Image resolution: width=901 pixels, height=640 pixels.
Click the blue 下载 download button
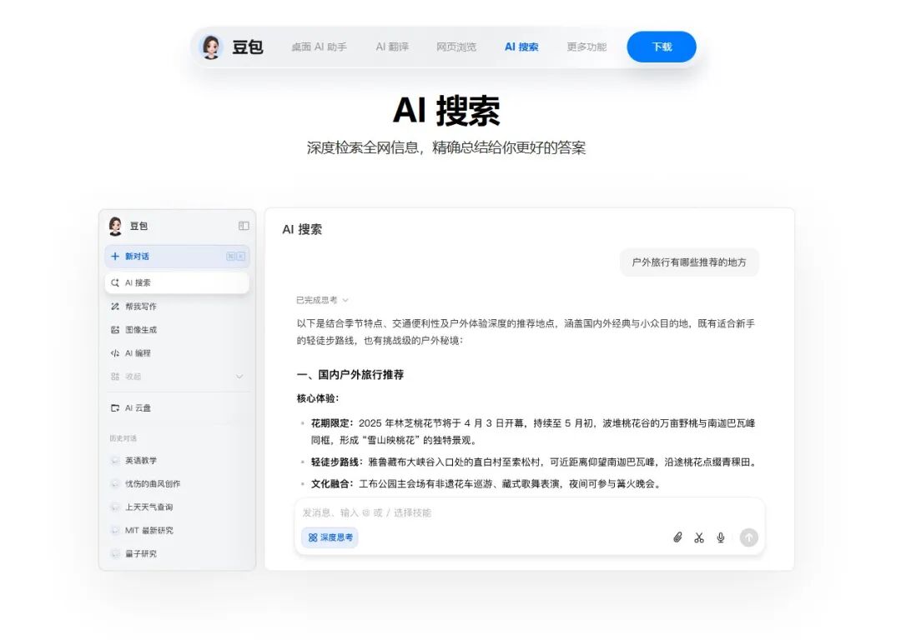pos(661,47)
